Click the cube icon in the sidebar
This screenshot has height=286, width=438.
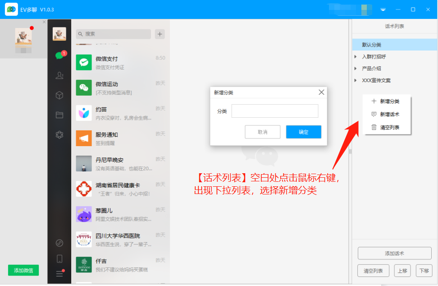pos(59,95)
